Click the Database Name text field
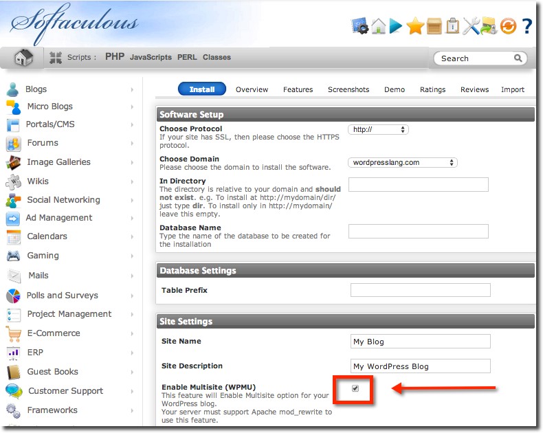Viewport: 543px width, 433px height. point(419,232)
